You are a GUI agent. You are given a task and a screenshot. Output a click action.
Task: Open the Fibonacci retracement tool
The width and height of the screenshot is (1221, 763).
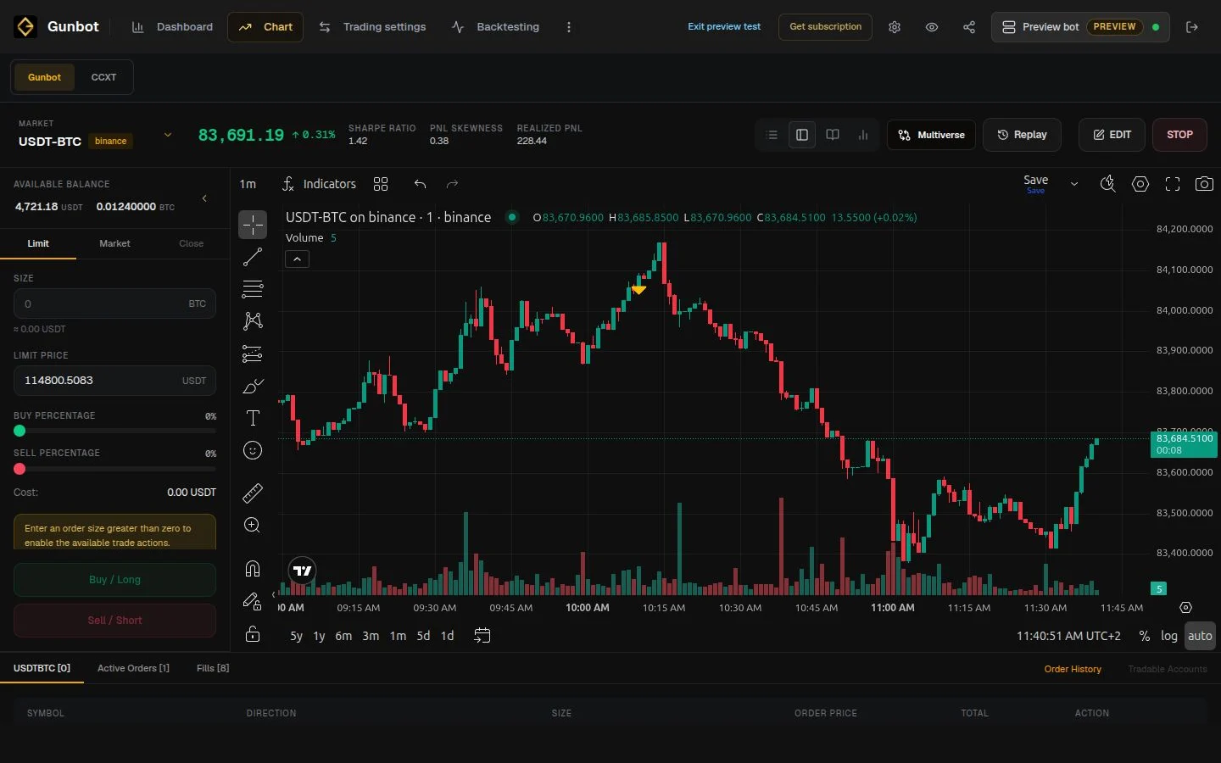[x=253, y=289]
